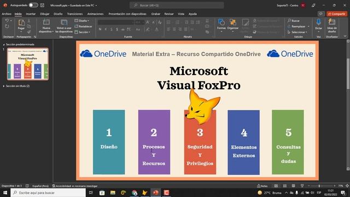Open the Seleccionar dropdown

(x=297, y=32)
